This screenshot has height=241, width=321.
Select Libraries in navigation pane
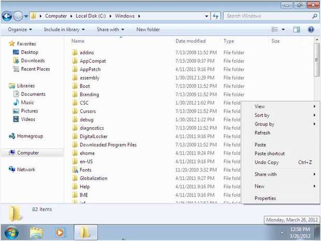26,86
